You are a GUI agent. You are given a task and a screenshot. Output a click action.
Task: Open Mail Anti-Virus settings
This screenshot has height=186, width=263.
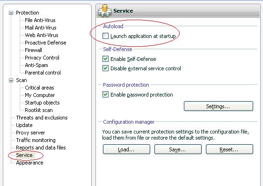(41, 28)
